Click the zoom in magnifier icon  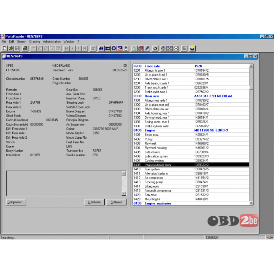[39, 48]
